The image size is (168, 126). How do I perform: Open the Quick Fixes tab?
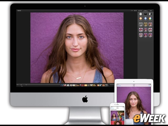[x=140, y=10]
